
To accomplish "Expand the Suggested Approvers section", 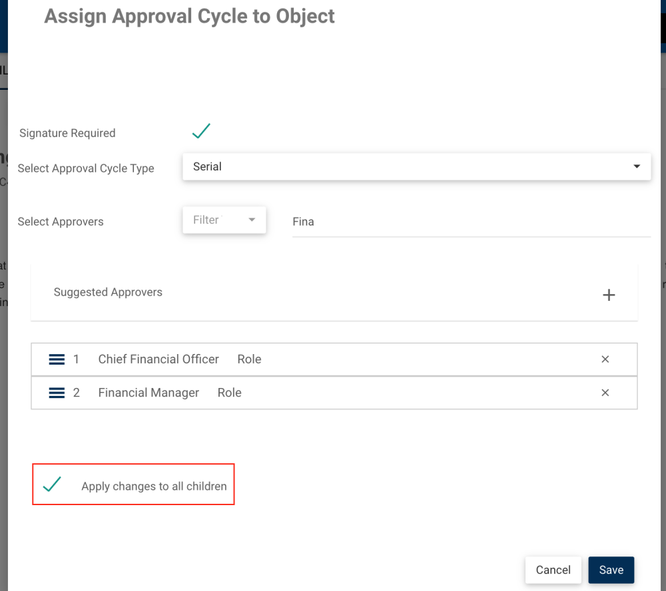I will [108, 292].
